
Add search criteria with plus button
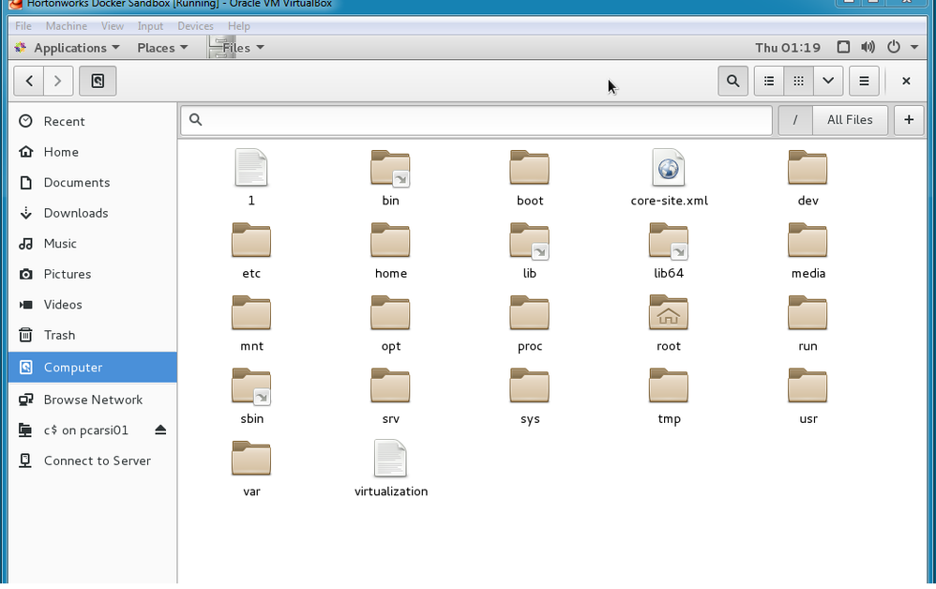pos(908,120)
